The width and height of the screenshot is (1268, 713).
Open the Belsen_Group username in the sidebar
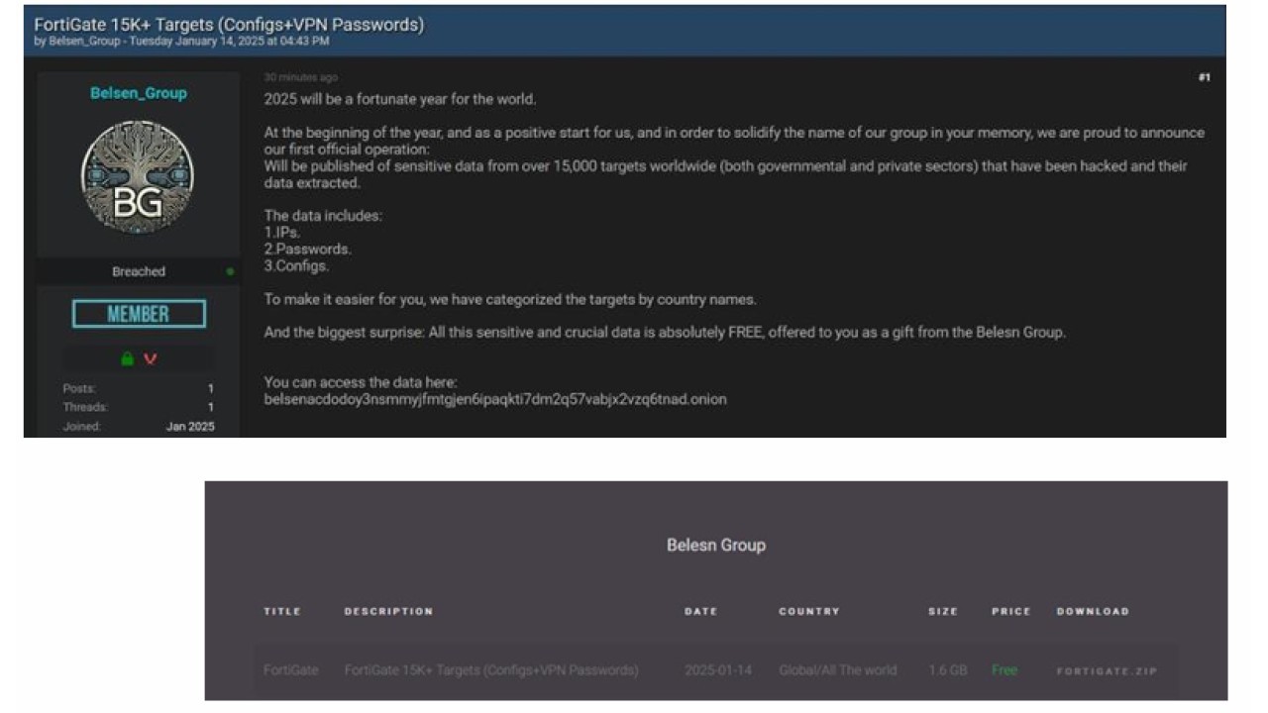click(x=138, y=93)
